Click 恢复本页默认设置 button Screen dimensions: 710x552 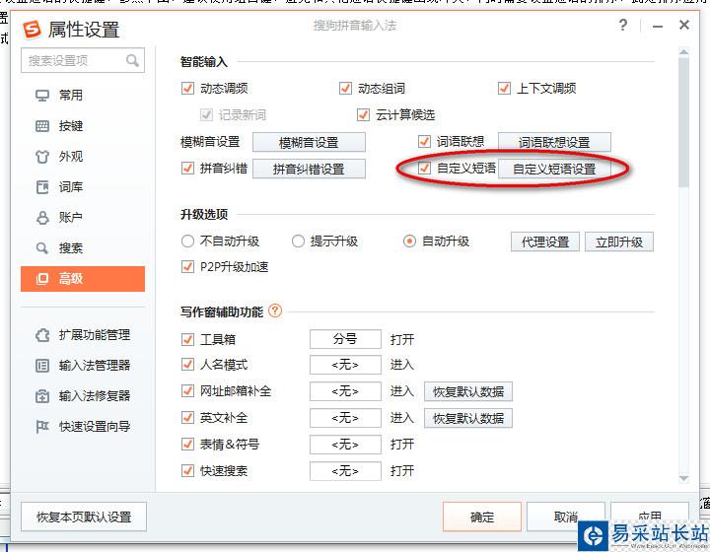coord(84,517)
